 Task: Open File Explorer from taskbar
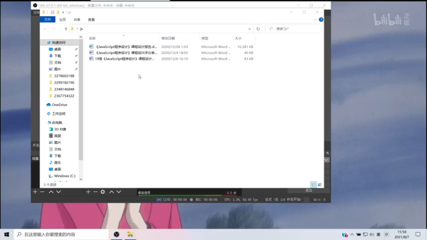(130, 234)
